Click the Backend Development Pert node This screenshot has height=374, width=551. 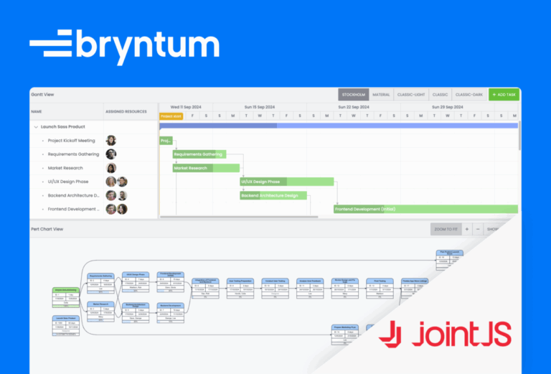tap(171, 313)
